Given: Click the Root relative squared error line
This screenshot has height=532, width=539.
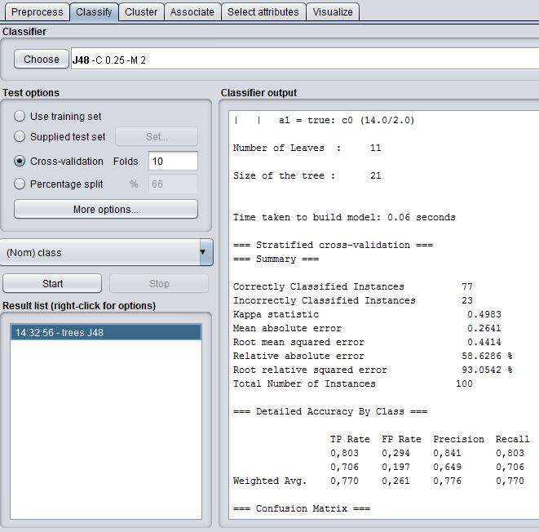Looking at the screenshot, I should coord(373,370).
